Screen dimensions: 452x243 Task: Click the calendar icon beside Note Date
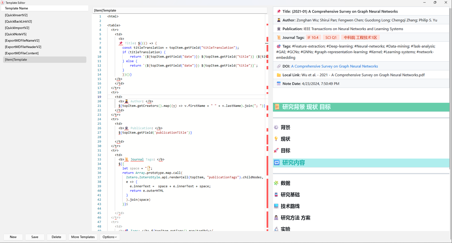point(279,84)
